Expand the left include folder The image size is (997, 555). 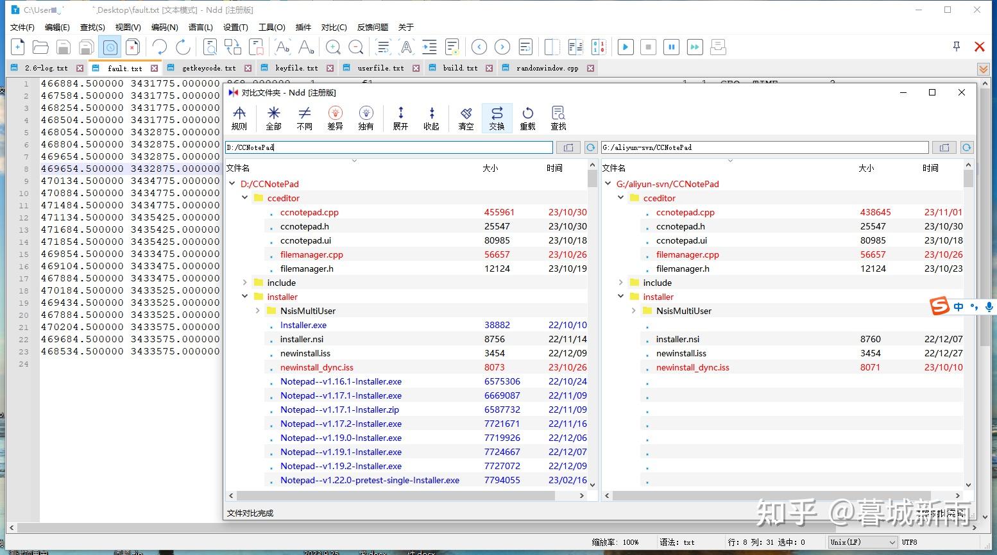pyautogui.click(x=244, y=283)
